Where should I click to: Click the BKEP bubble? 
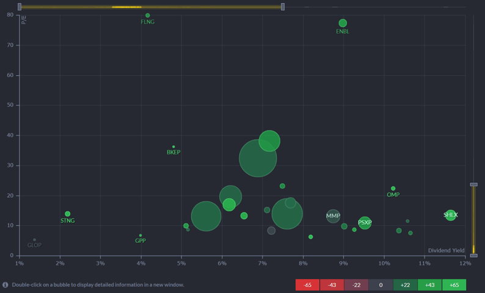click(173, 147)
